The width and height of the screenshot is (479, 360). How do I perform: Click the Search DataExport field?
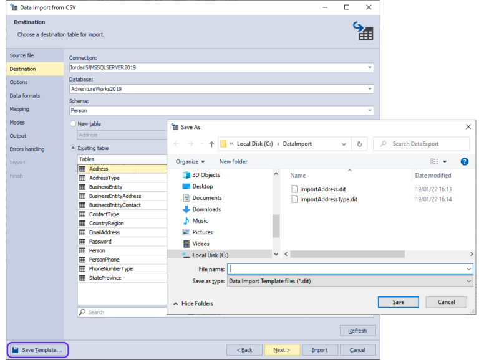(x=421, y=144)
